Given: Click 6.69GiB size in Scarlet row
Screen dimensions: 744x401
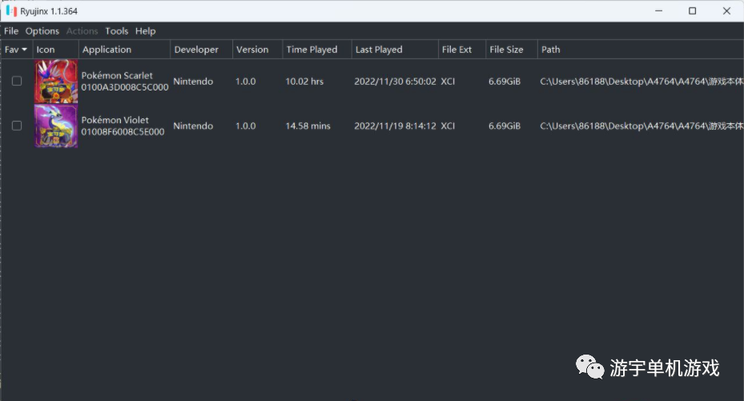Looking at the screenshot, I should [x=505, y=81].
